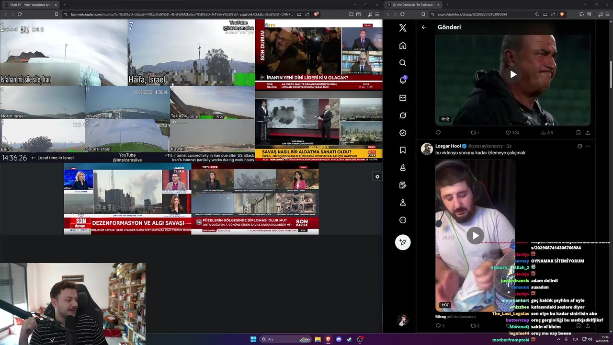613x345 pixels.
Task: Open Grok from X sidebar
Action: click(403, 115)
